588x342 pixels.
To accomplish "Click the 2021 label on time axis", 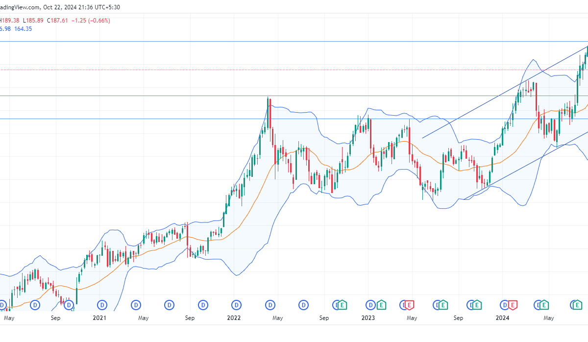I will [x=99, y=318].
